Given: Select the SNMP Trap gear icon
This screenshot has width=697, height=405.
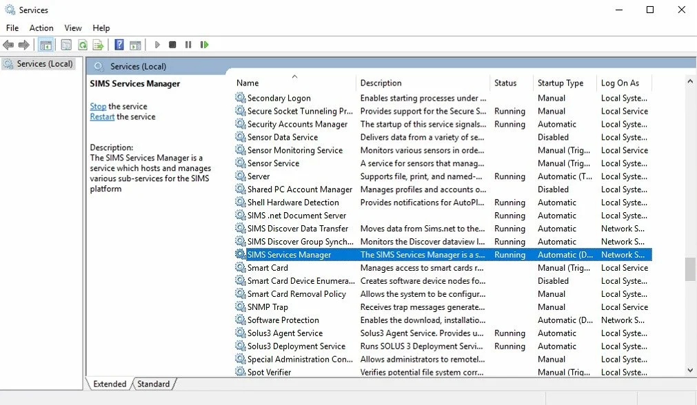Looking at the screenshot, I should (x=241, y=307).
